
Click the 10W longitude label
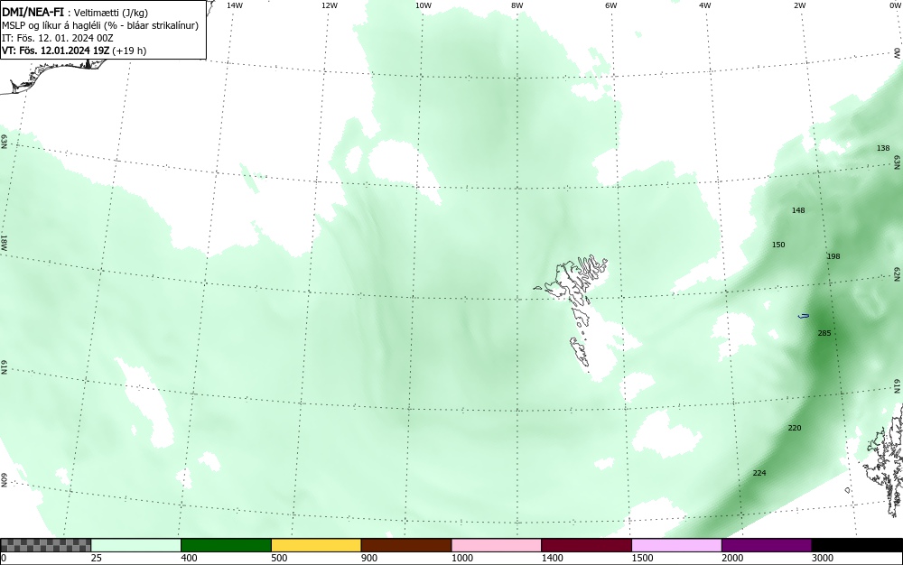[x=424, y=5]
